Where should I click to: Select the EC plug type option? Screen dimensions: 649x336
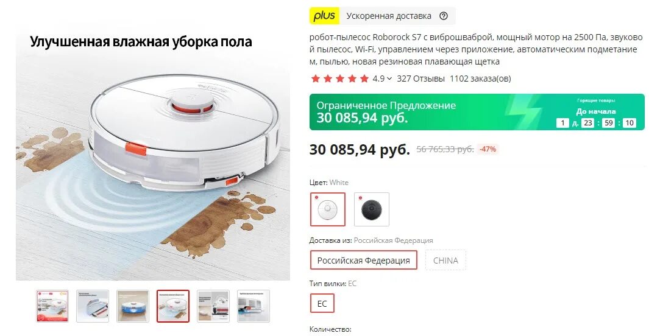[x=322, y=304]
